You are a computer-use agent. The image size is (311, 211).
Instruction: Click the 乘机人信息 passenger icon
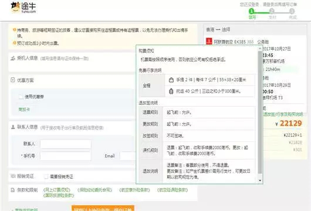[13, 58]
